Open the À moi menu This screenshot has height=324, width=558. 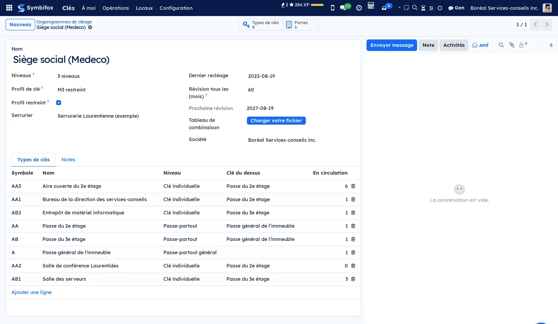[x=89, y=8]
